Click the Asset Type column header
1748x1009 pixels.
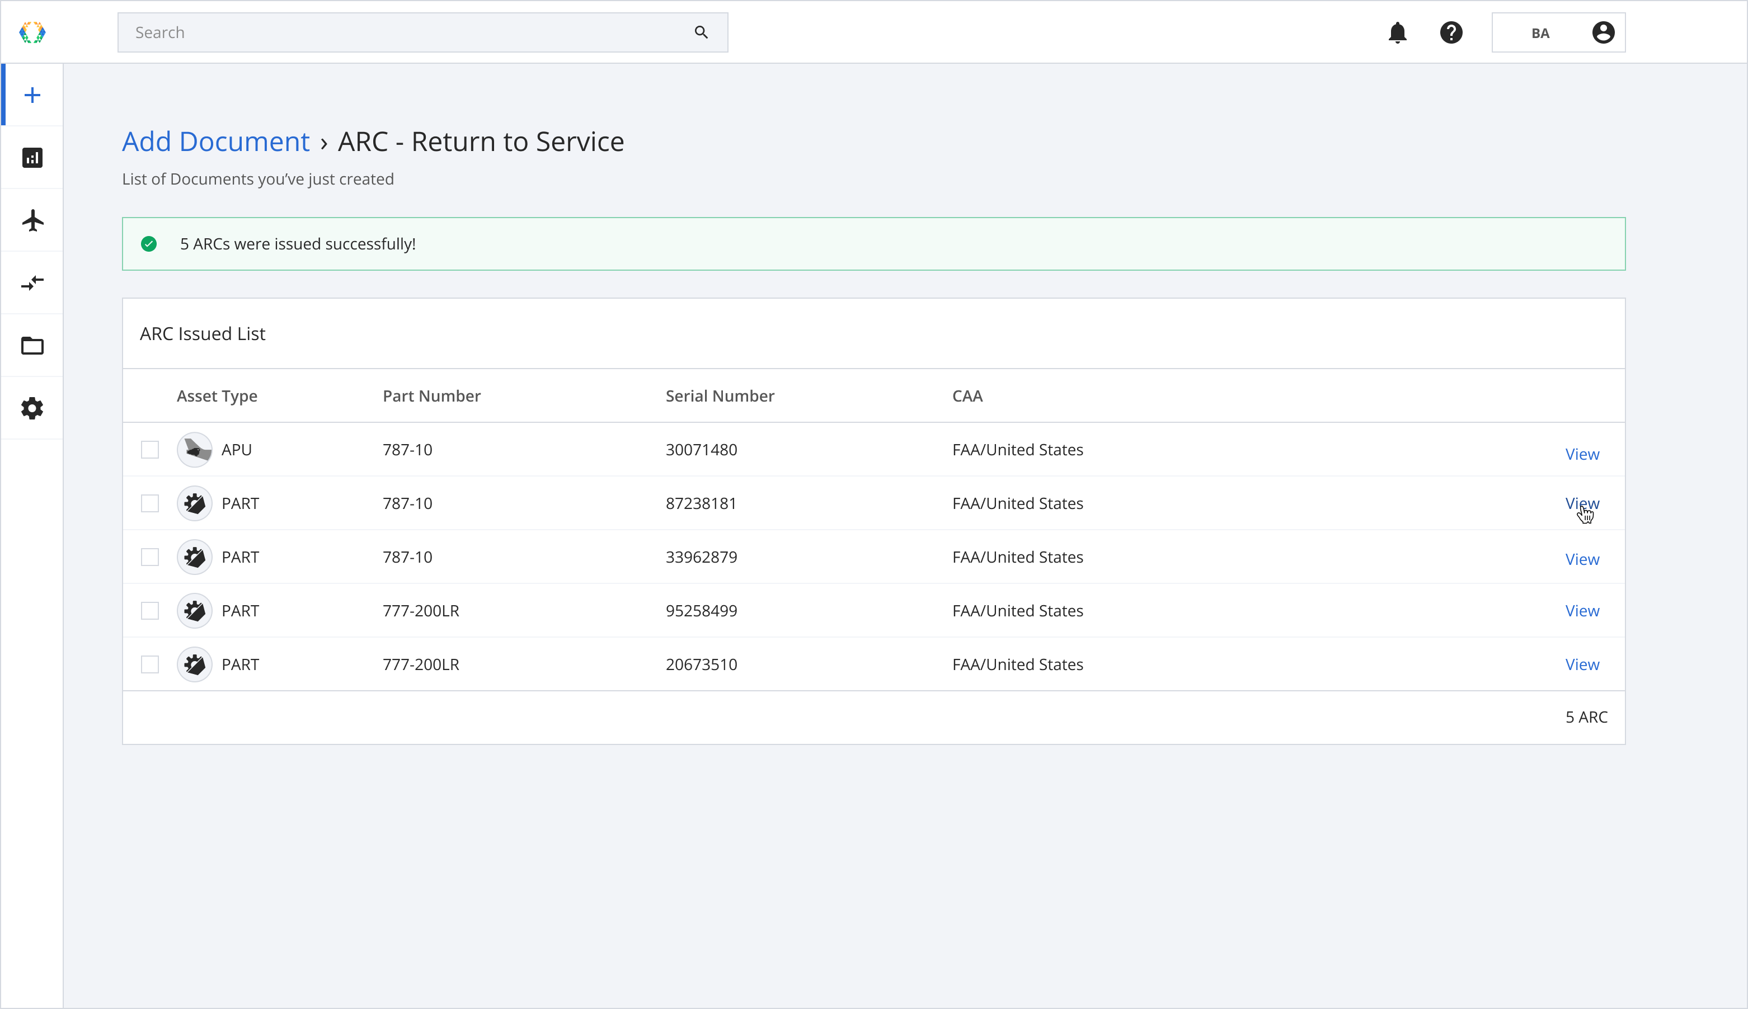[x=217, y=395]
